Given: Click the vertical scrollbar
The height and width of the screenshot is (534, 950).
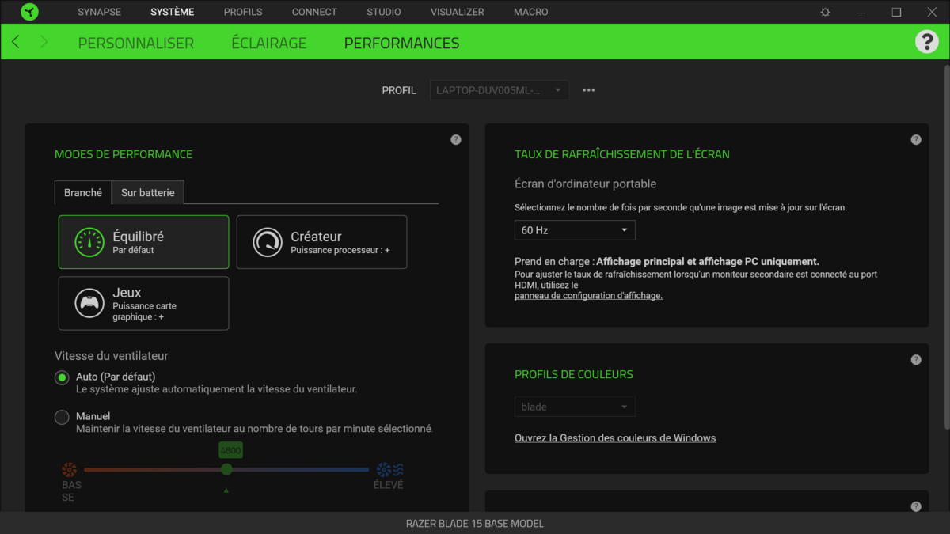Looking at the screenshot, I should (946, 245).
